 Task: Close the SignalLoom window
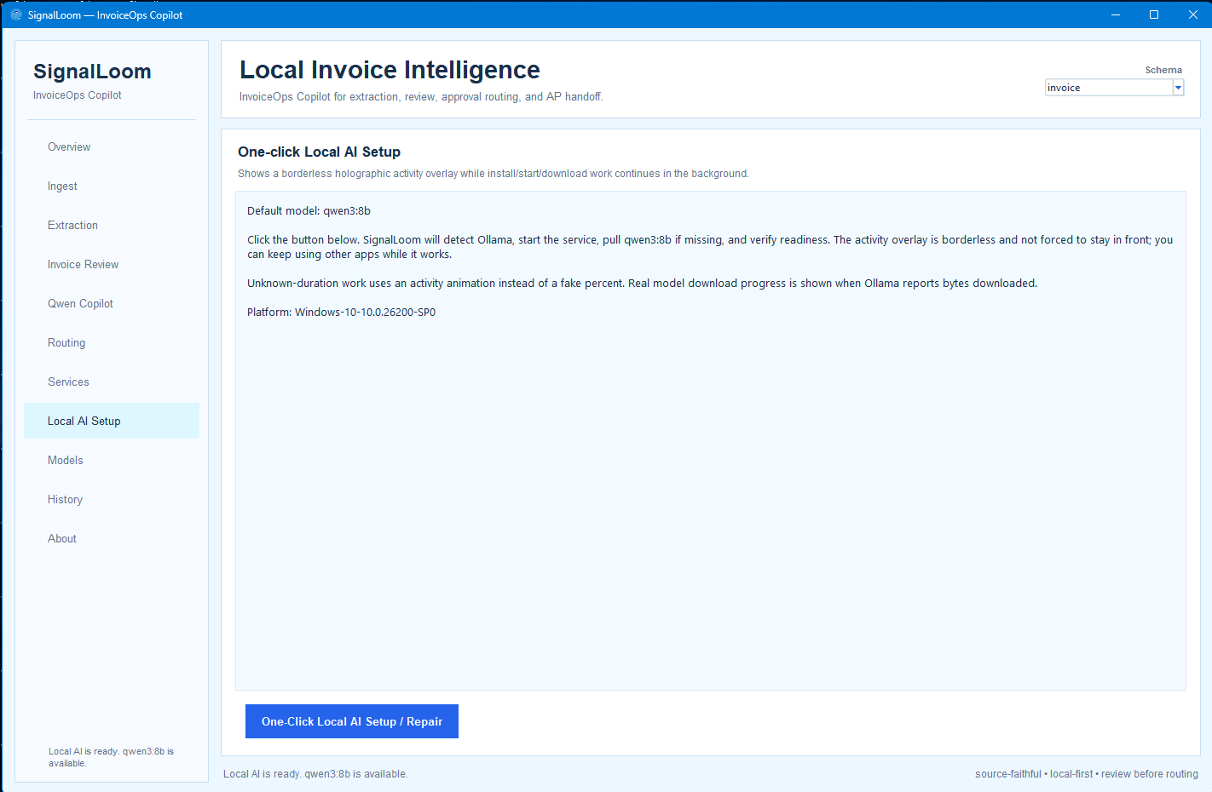tap(1192, 14)
